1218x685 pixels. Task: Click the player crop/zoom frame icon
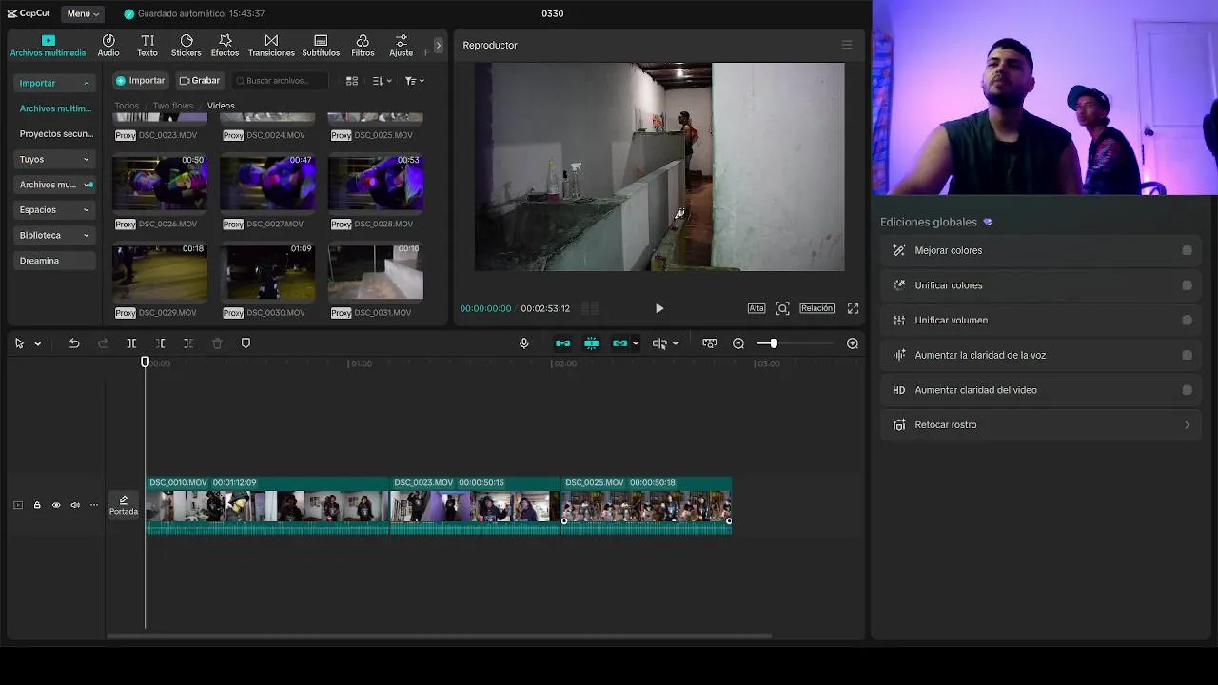click(782, 308)
